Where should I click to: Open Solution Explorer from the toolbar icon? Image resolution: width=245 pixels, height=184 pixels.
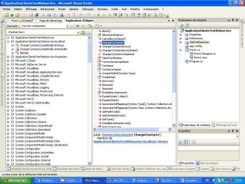click(133, 15)
